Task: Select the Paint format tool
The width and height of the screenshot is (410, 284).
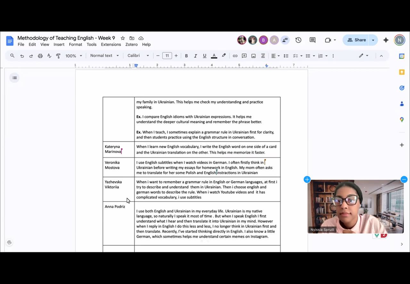Action: pyautogui.click(x=58, y=56)
